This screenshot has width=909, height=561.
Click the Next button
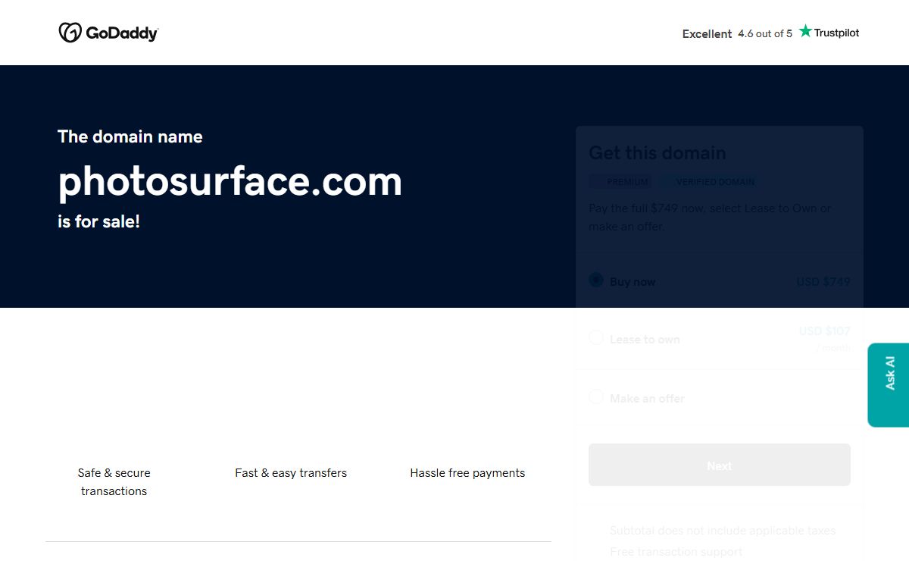coord(720,465)
